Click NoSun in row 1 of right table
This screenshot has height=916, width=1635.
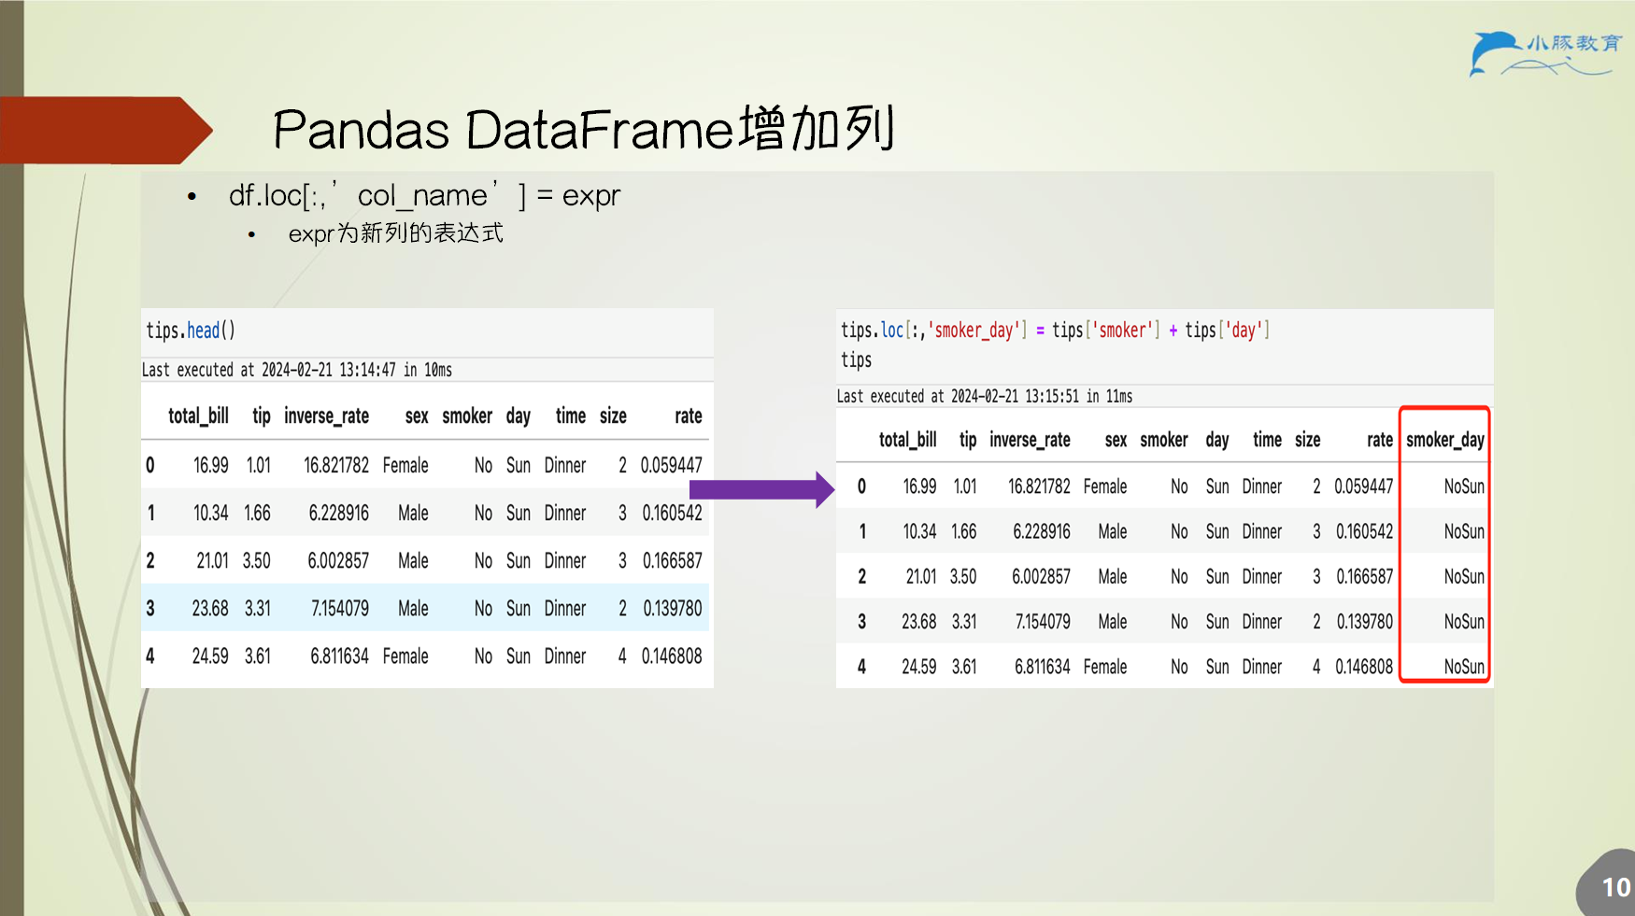click(x=1464, y=531)
